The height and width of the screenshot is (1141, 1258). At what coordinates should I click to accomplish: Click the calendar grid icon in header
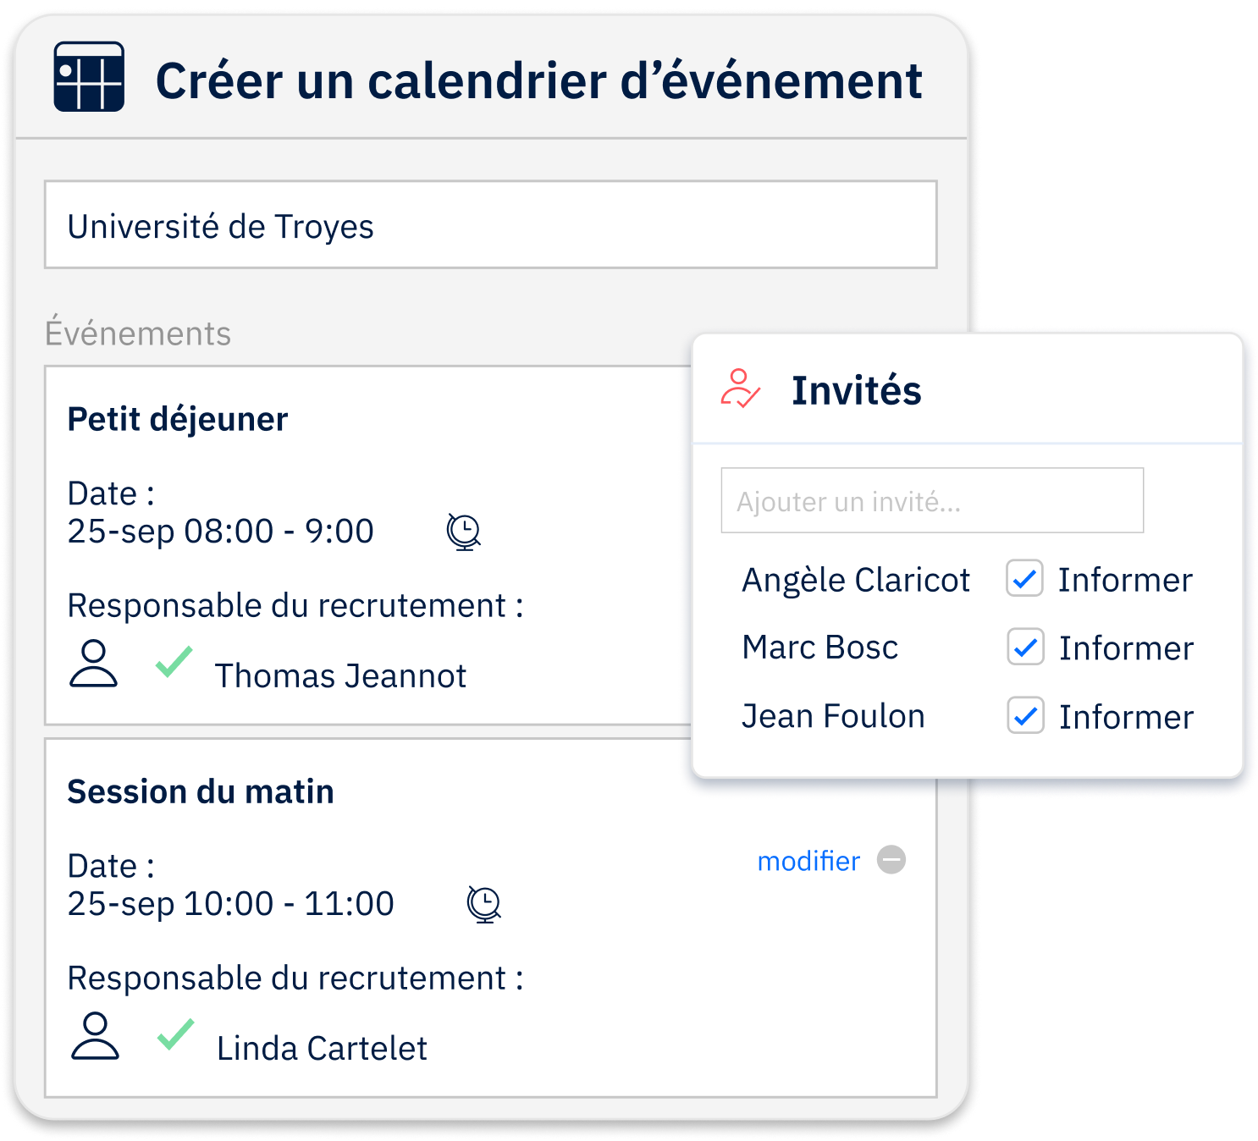89,77
